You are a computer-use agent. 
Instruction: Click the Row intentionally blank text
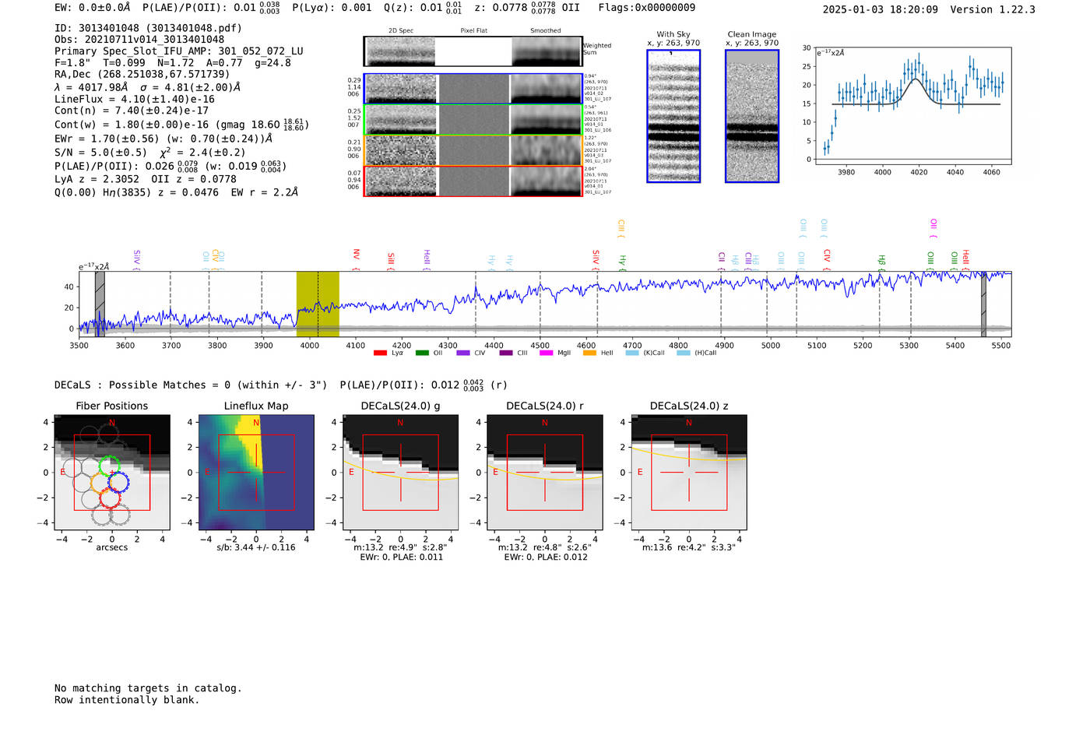pos(127,699)
